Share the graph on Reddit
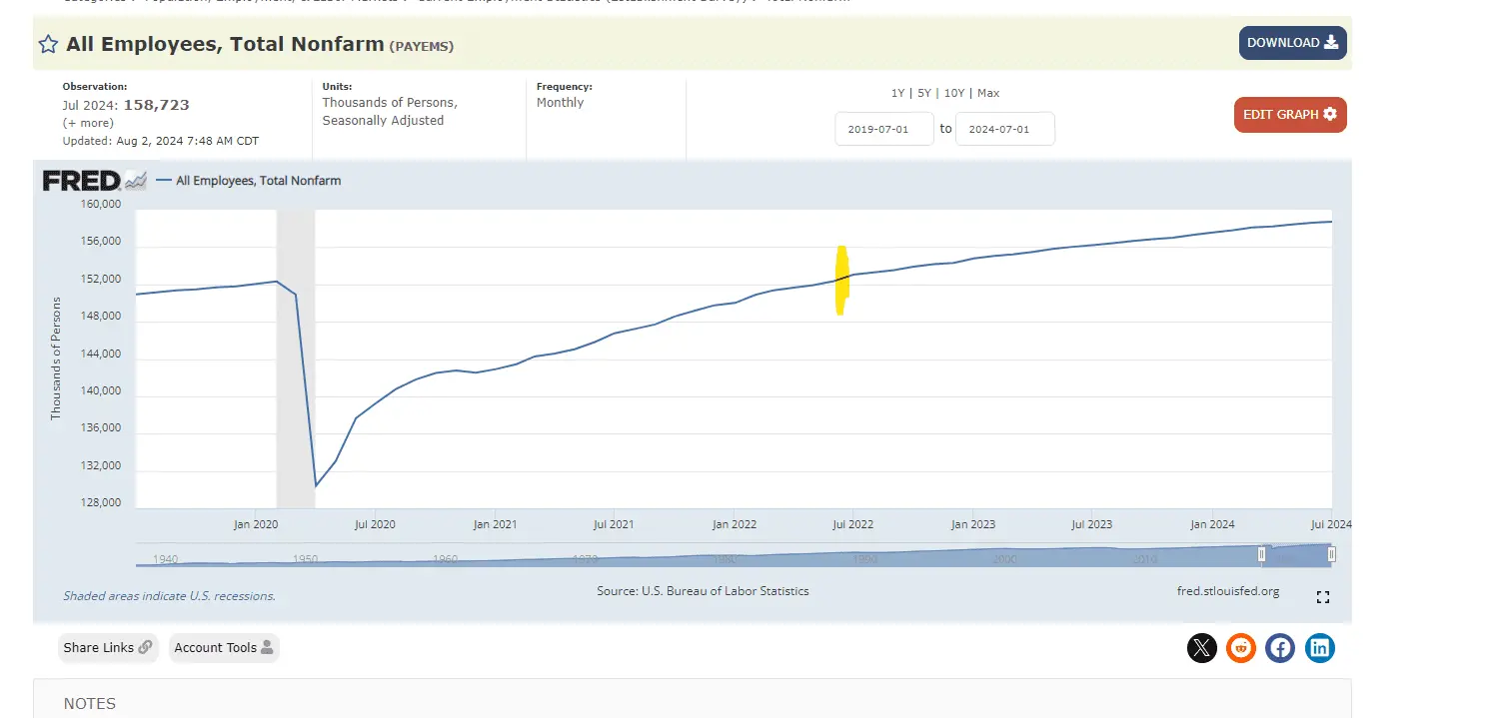This screenshot has width=1511, height=718. (1241, 648)
